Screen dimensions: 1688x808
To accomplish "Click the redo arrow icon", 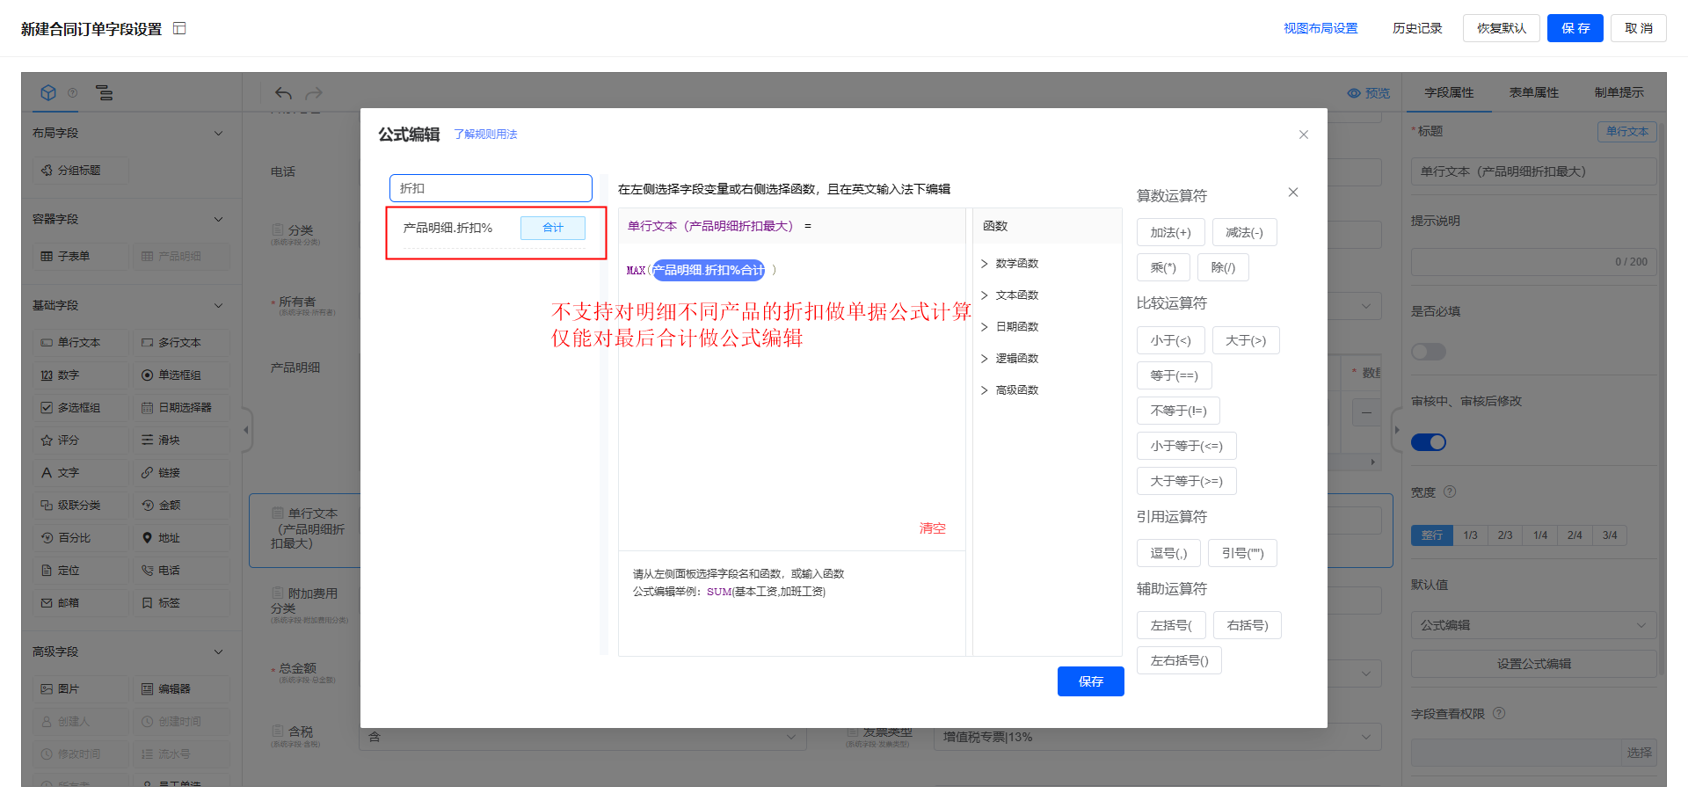I will [x=314, y=93].
